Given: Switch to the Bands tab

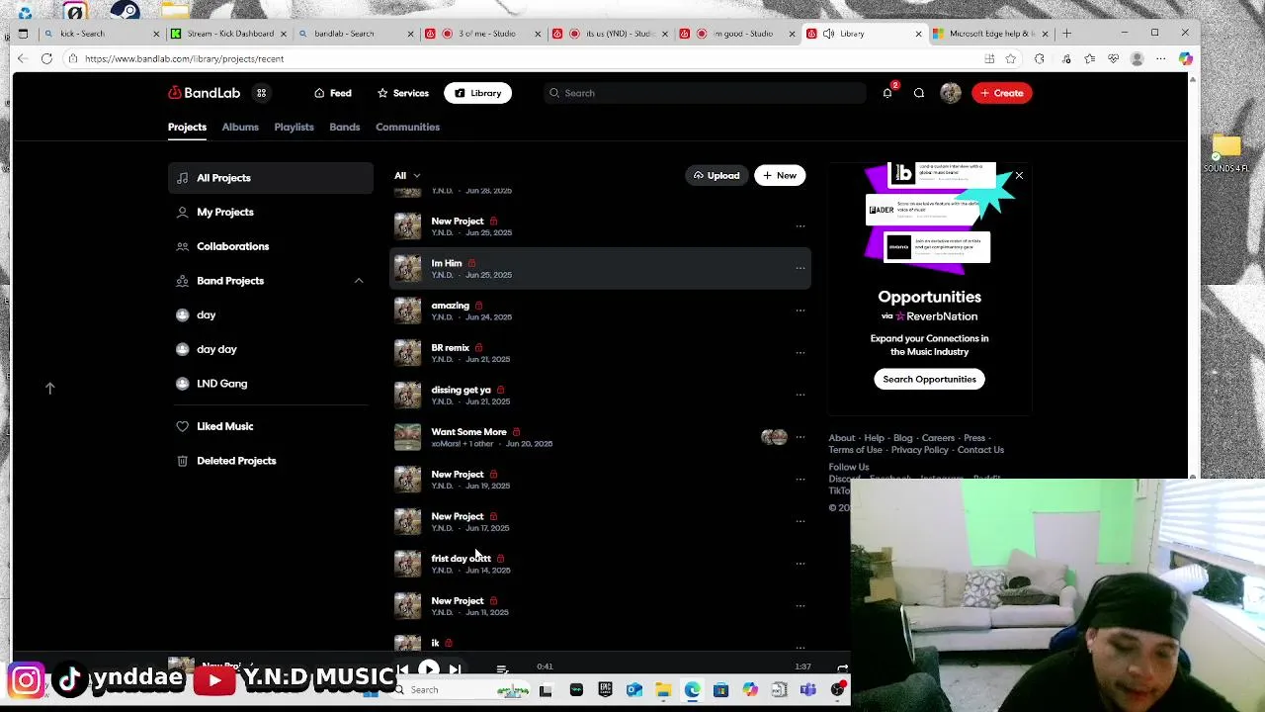Looking at the screenshot, I should coord(345,127).
